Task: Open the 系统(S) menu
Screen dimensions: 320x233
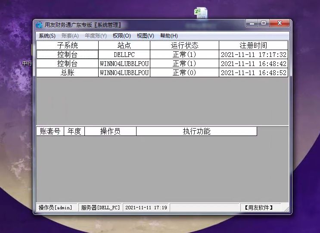Action: click(47, 36)
